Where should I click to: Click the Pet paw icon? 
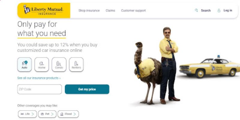point(42,114)
